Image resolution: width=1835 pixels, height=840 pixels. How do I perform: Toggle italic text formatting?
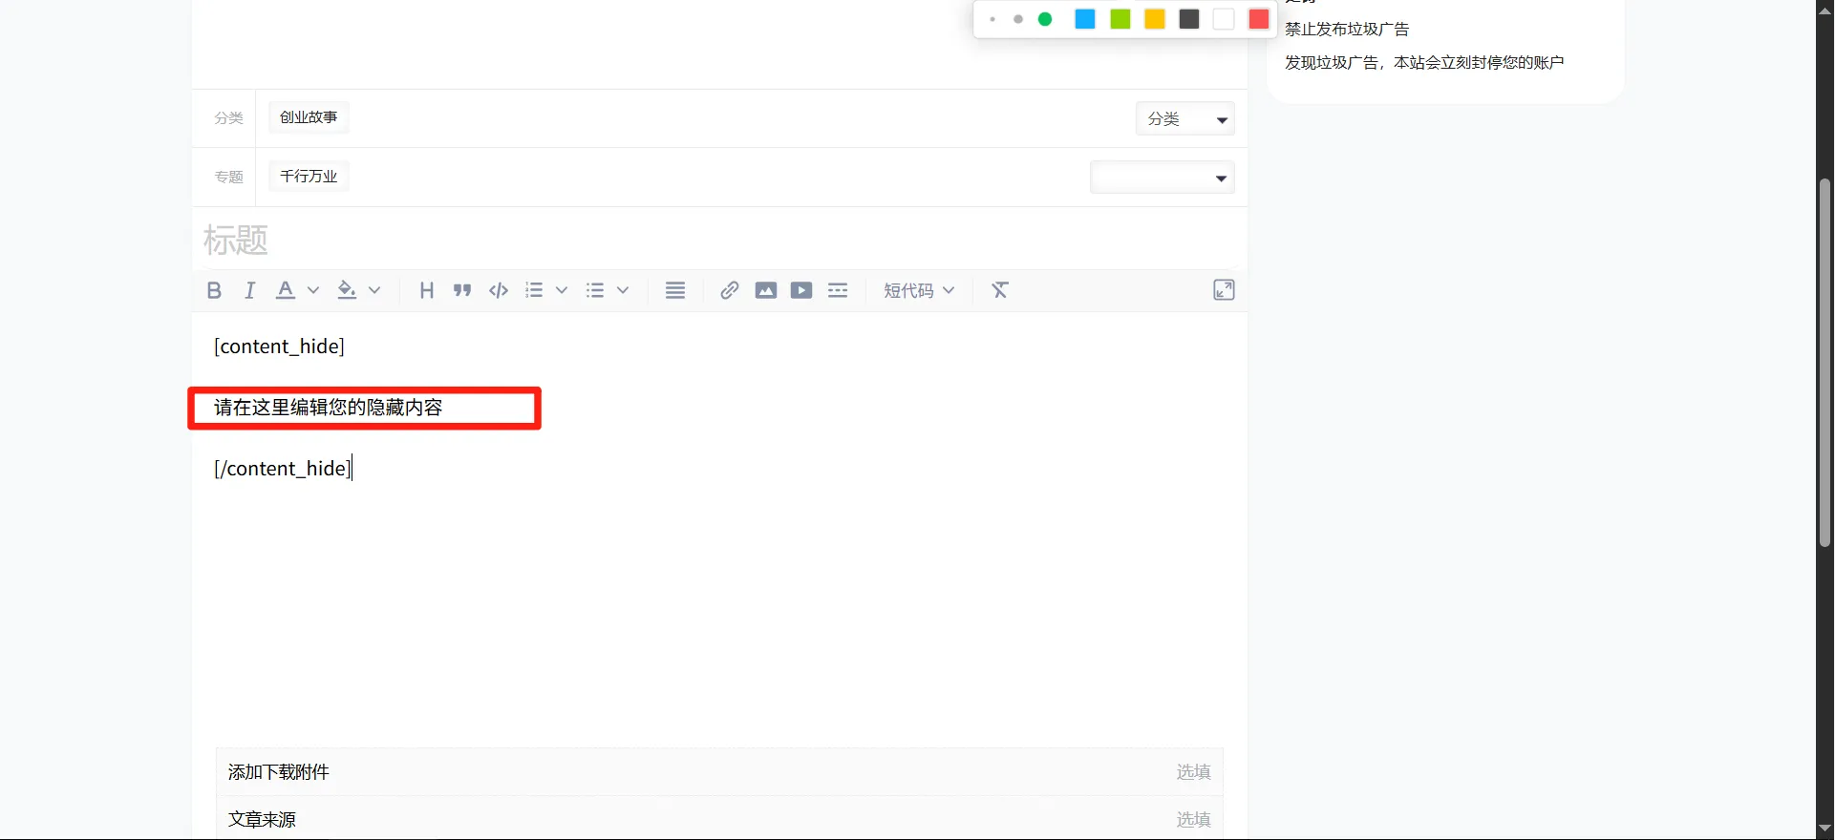(x=249, y=290)
